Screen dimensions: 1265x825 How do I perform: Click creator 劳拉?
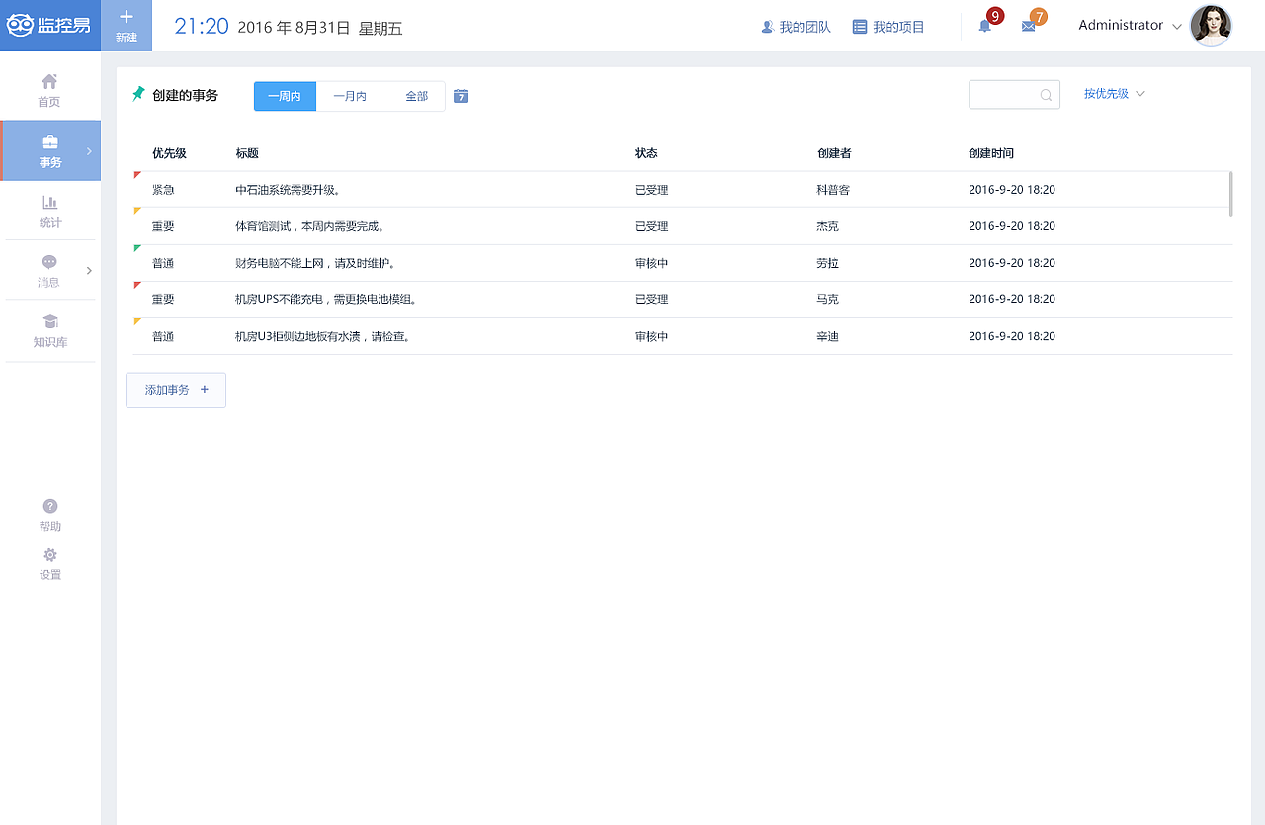tap(827, 263)
